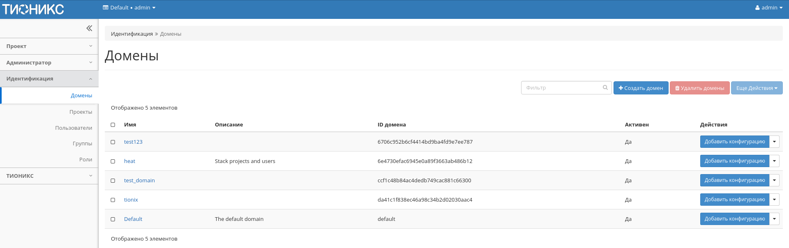Click the search magnifier icon in filter

pyautogui.click(x=605, y=87)
